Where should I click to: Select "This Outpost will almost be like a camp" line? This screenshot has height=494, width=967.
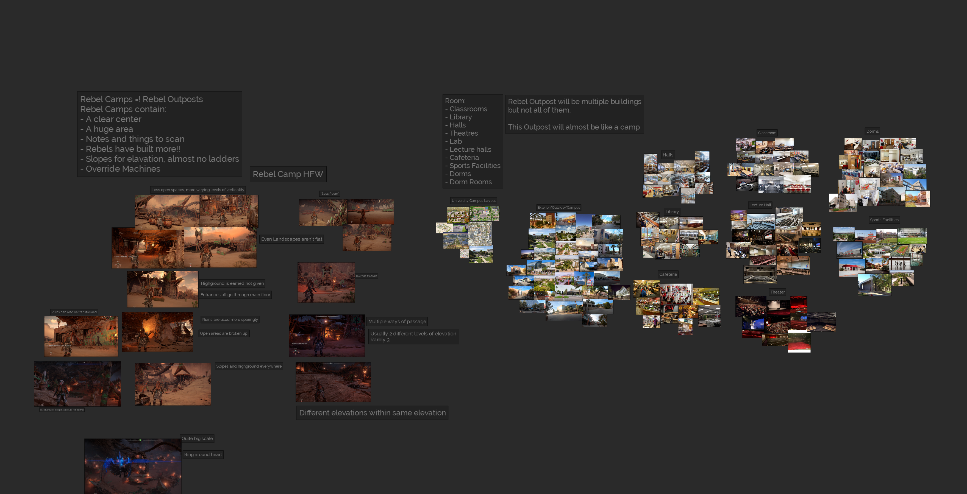coord(574,127)
